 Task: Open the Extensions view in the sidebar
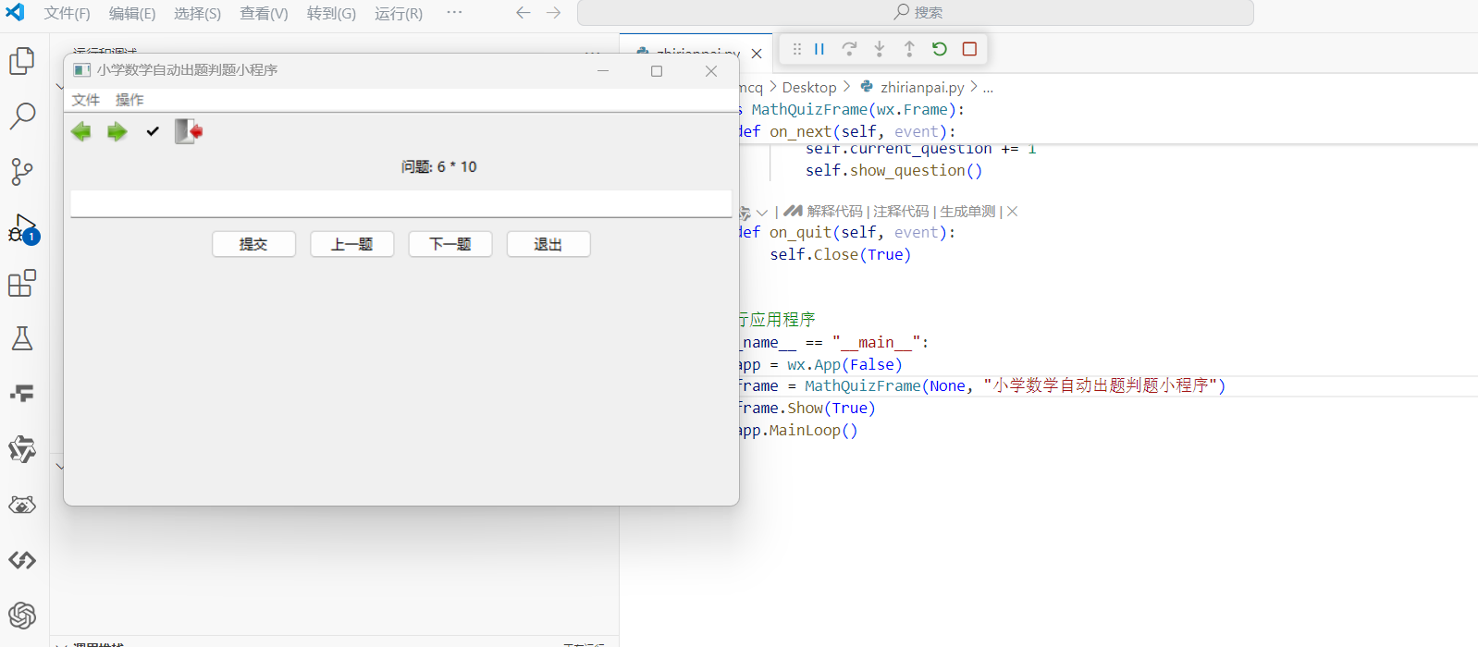point(22,283)
